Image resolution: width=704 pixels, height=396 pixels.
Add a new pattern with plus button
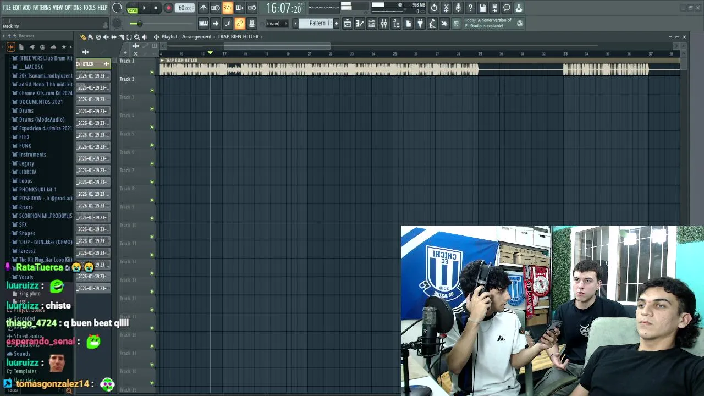336,23
